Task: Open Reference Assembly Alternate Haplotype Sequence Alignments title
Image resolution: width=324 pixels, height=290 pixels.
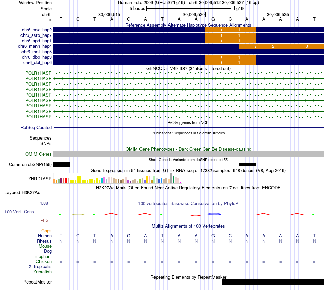Action: click(x=188, y=25)
